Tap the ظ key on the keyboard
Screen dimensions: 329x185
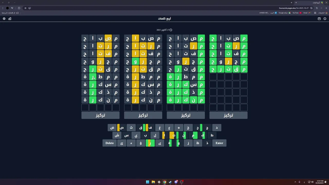[198, 143]
